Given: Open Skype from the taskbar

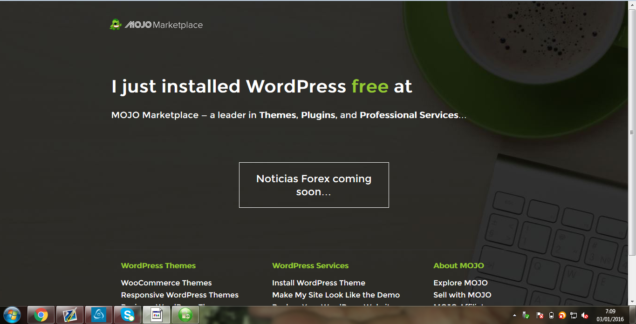Looking at the screenshot, I should click(x=128, y=315).
